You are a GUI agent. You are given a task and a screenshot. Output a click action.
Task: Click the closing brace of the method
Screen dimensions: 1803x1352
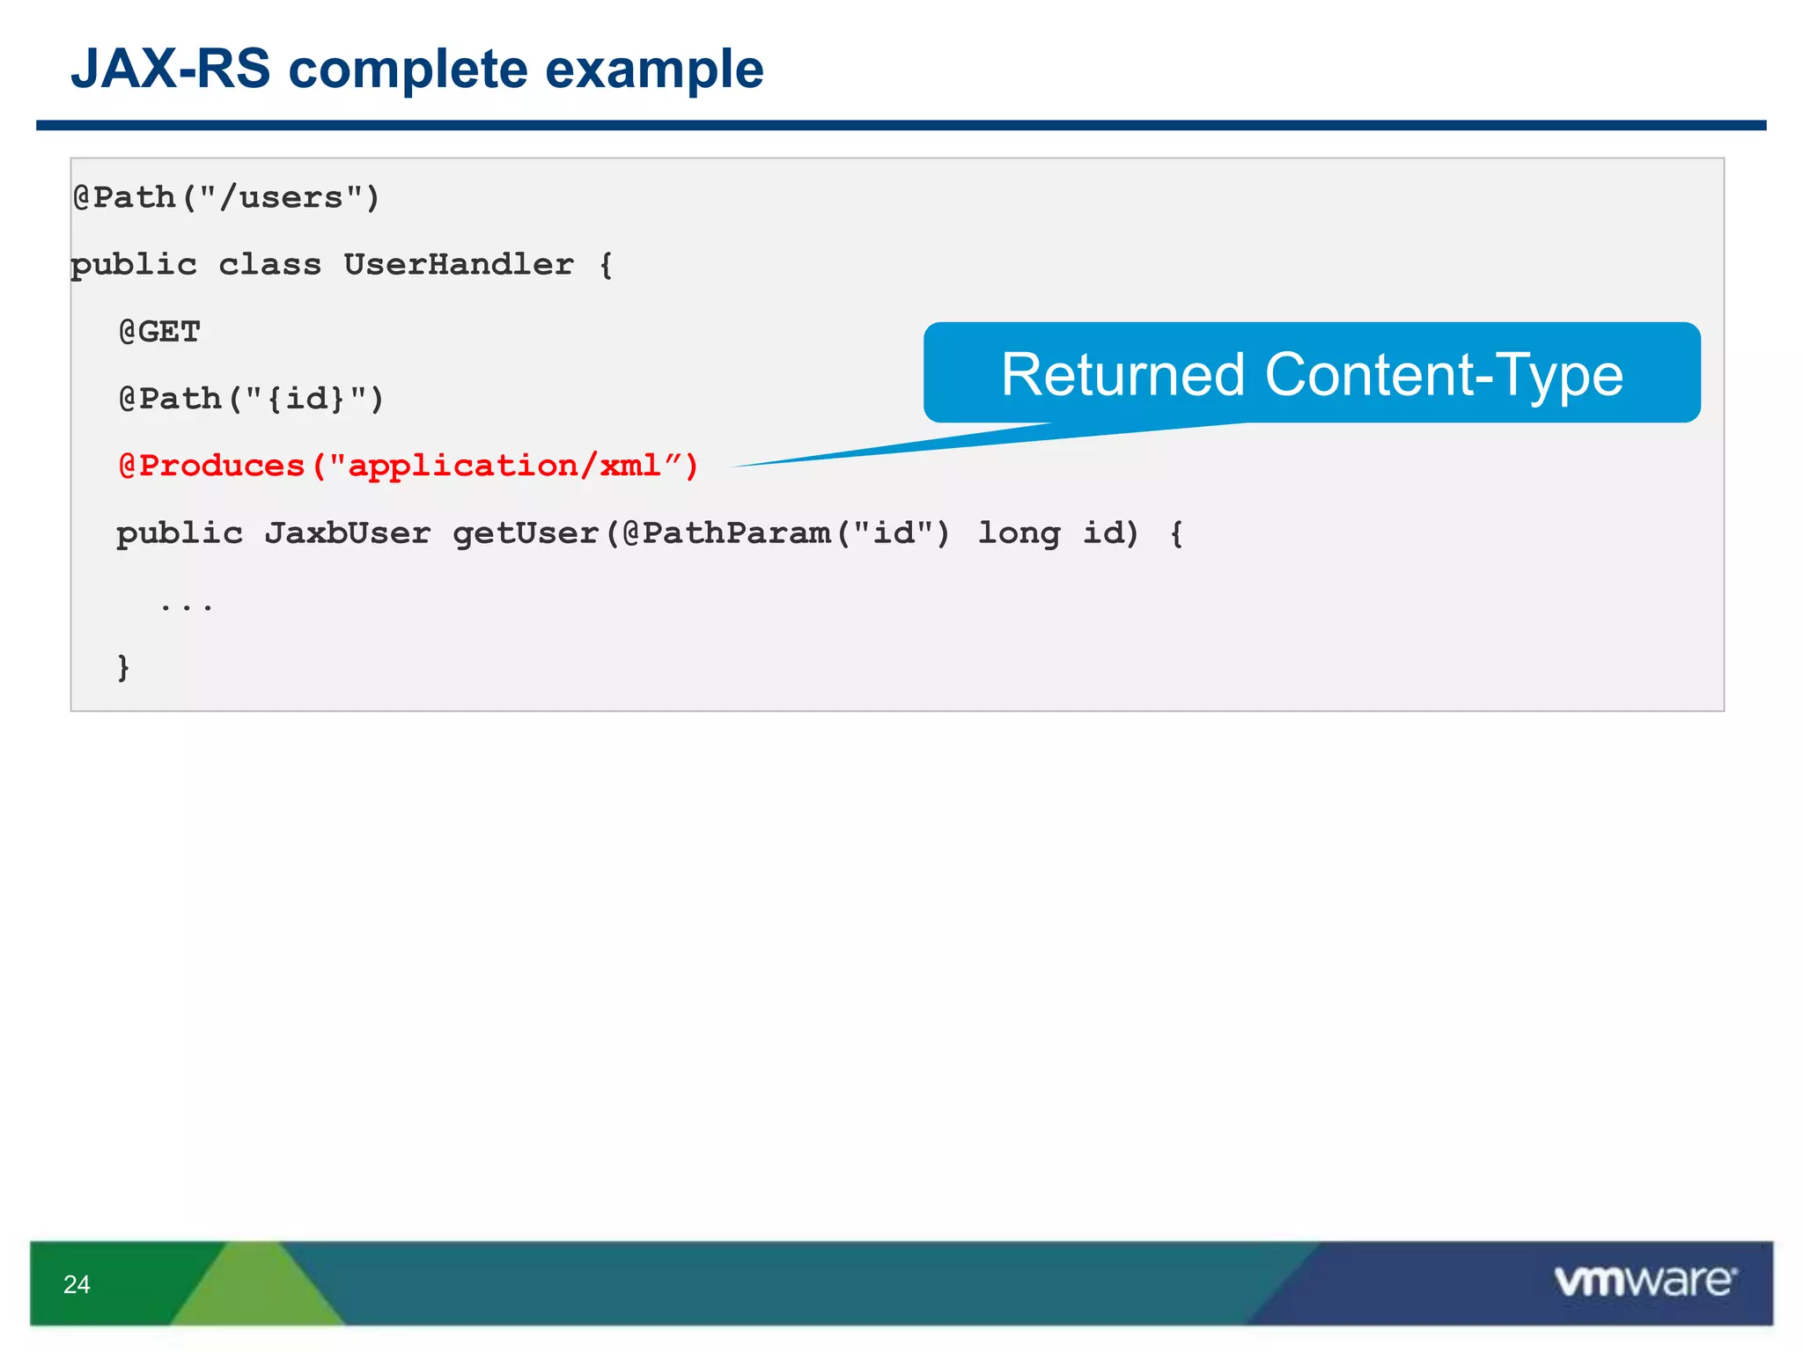(123, 666)
